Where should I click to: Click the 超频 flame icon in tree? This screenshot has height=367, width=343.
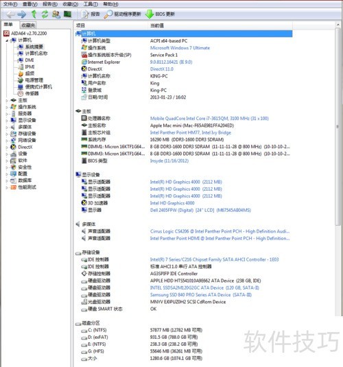[21, 73]
